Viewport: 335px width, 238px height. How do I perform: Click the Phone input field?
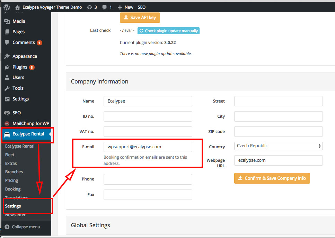tap(148, 179)
